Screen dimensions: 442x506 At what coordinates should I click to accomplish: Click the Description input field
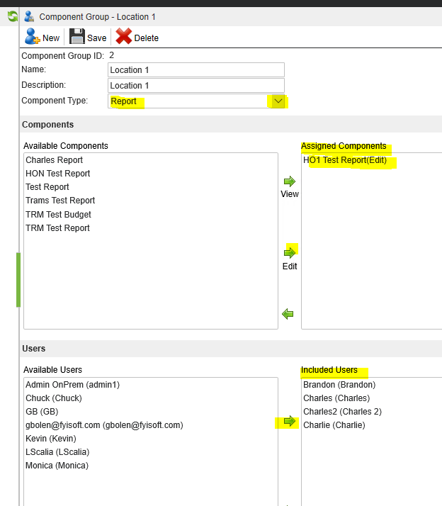click(196, 86)
